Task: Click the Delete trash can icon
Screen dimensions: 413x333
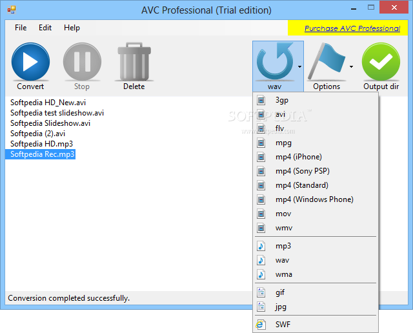Action: point(134,62)
